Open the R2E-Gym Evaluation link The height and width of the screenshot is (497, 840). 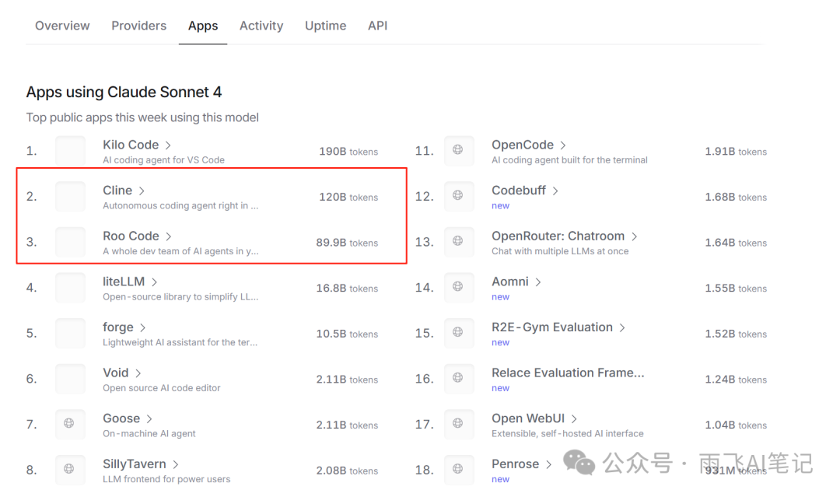(x=552, y=327)
